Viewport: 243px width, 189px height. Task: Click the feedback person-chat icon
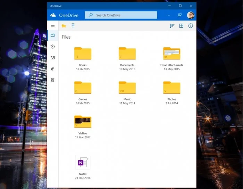coord(179,15)
